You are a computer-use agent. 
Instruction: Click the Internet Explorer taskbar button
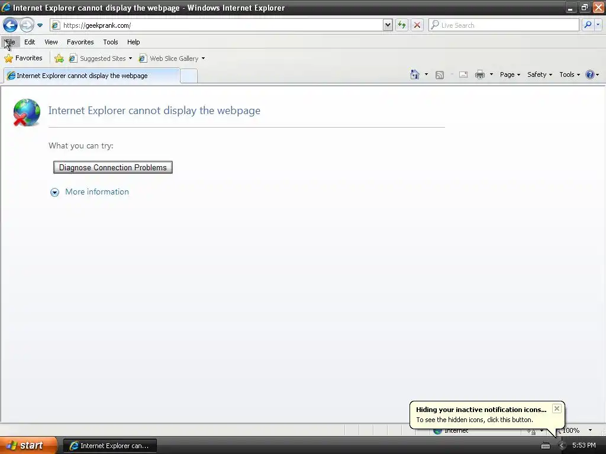[109, 446]
